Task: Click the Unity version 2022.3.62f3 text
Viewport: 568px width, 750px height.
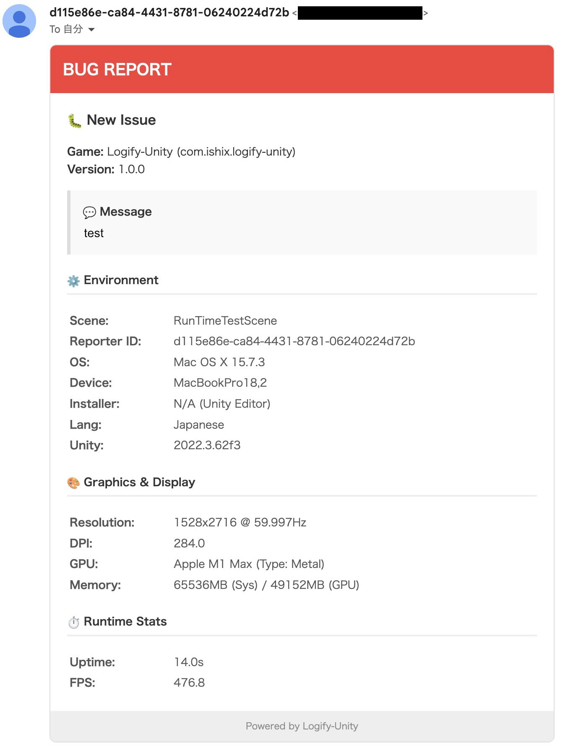Action: click(x=207, y=445)
